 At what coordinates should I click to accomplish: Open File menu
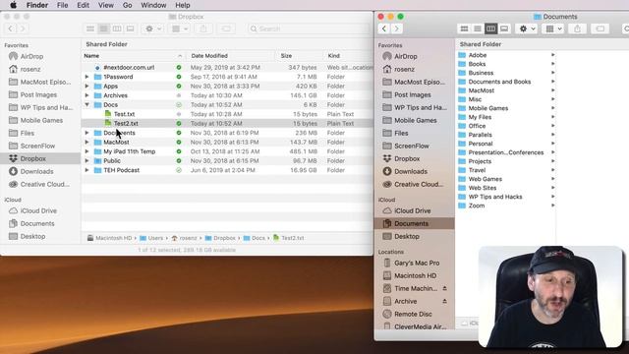(62, 5)
